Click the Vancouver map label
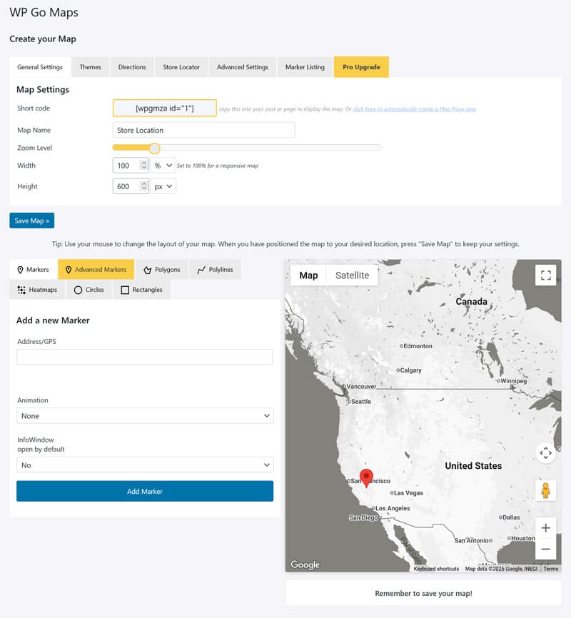Image resolution: width=571 pixels, height=618 pixels. pos(361,387)
